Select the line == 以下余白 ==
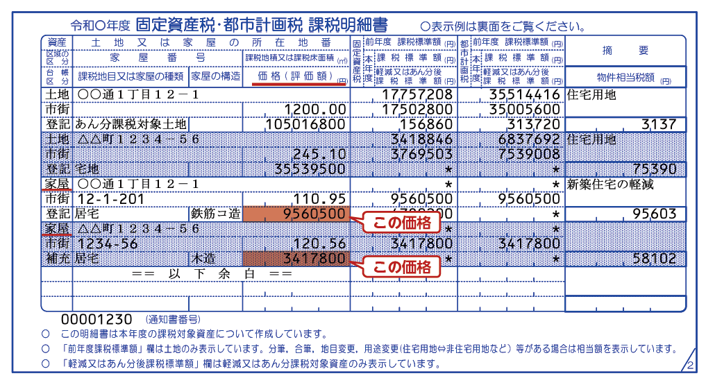This screenshot has height=385, width=706. (212, 273)
